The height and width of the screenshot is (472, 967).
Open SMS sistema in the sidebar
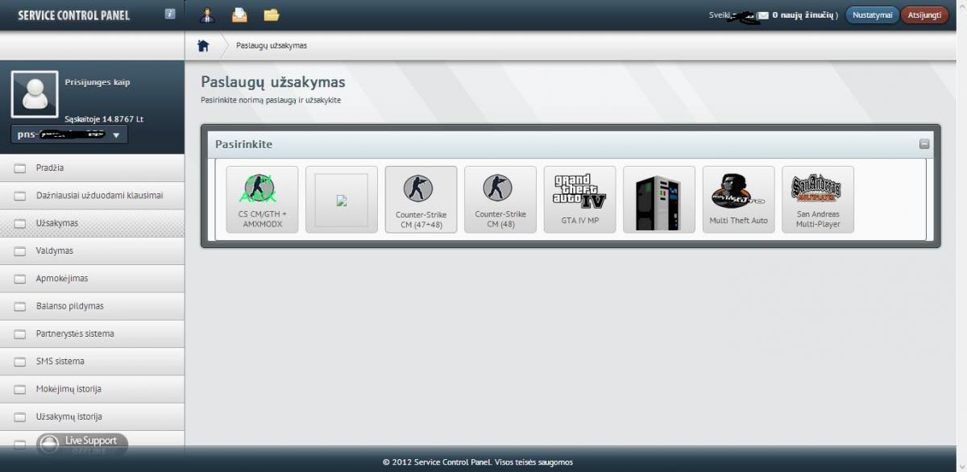(93, 362)
